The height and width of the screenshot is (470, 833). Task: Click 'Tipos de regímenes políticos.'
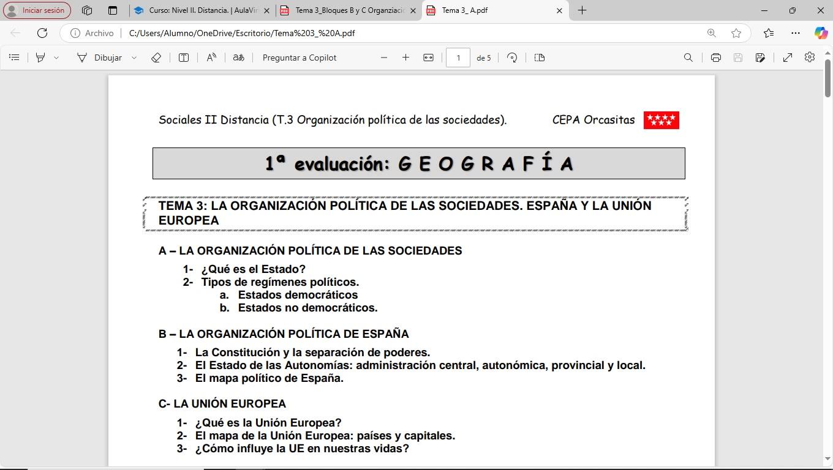[x=281, y=282]
